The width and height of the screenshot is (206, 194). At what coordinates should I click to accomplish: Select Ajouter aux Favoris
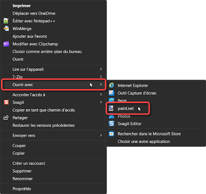pos(54,36)
